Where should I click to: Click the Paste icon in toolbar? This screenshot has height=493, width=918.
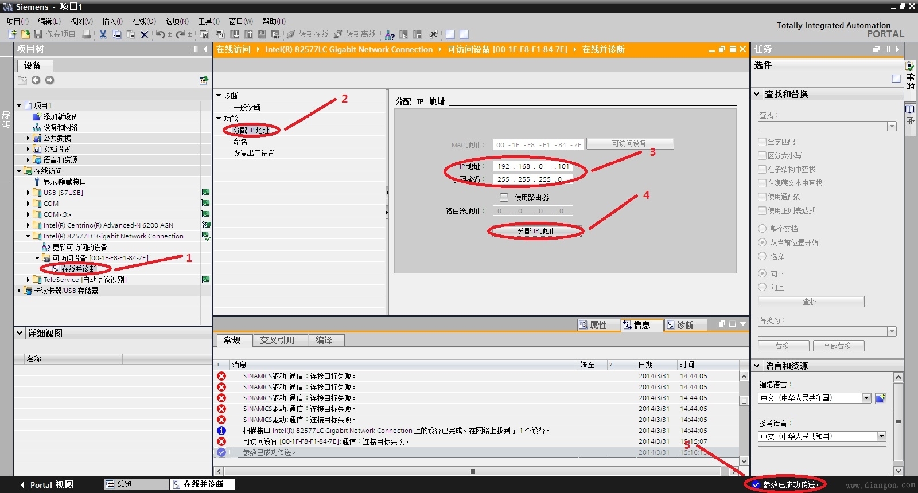coord(130,34)
